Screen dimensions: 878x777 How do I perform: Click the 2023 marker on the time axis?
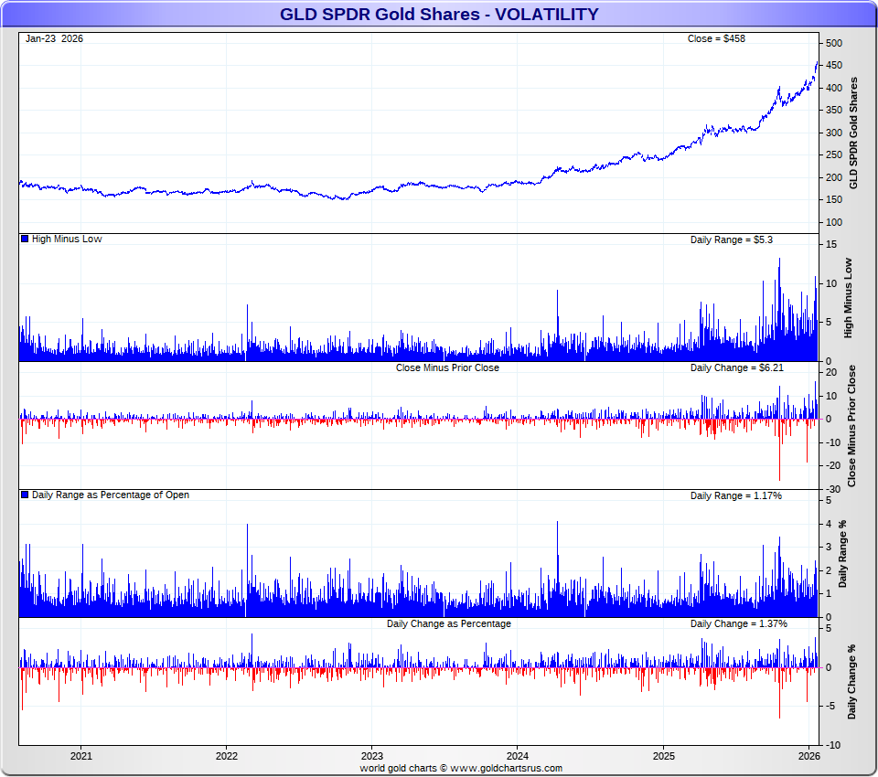click(x=371, y=756)
